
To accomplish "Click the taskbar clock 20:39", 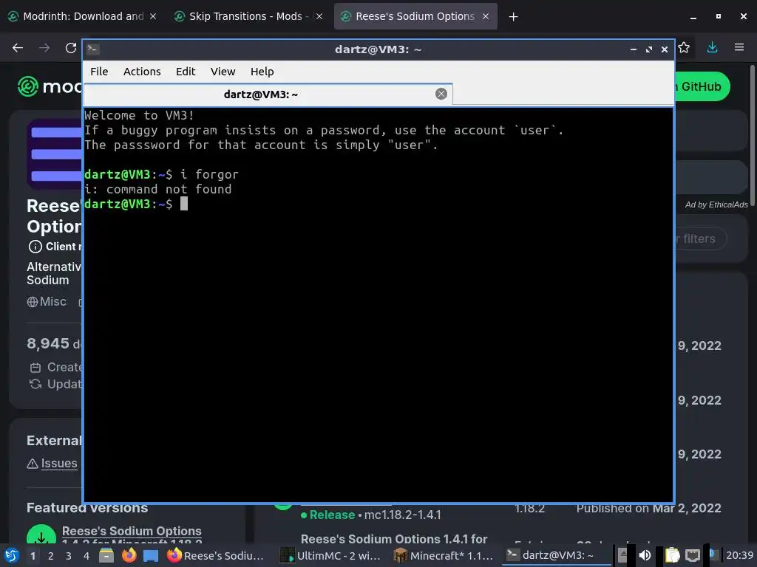I will coord(739,555).
